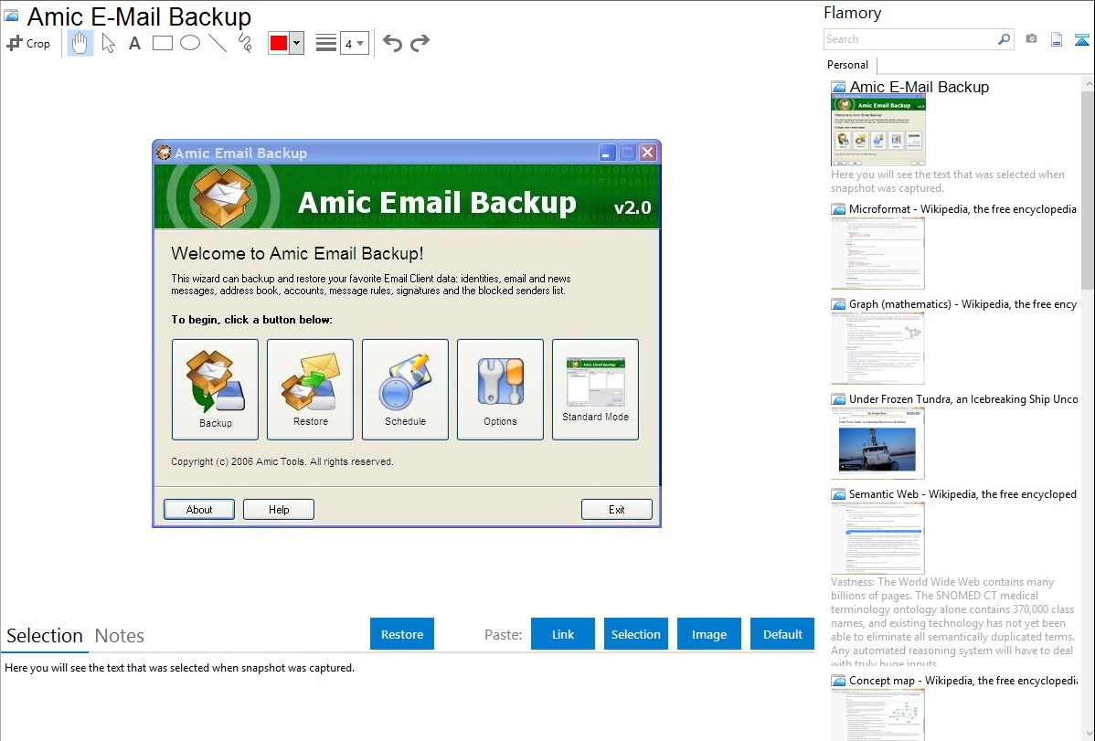1095x741 pixels.
Task: Select the straight line tool
Action: 218,43
